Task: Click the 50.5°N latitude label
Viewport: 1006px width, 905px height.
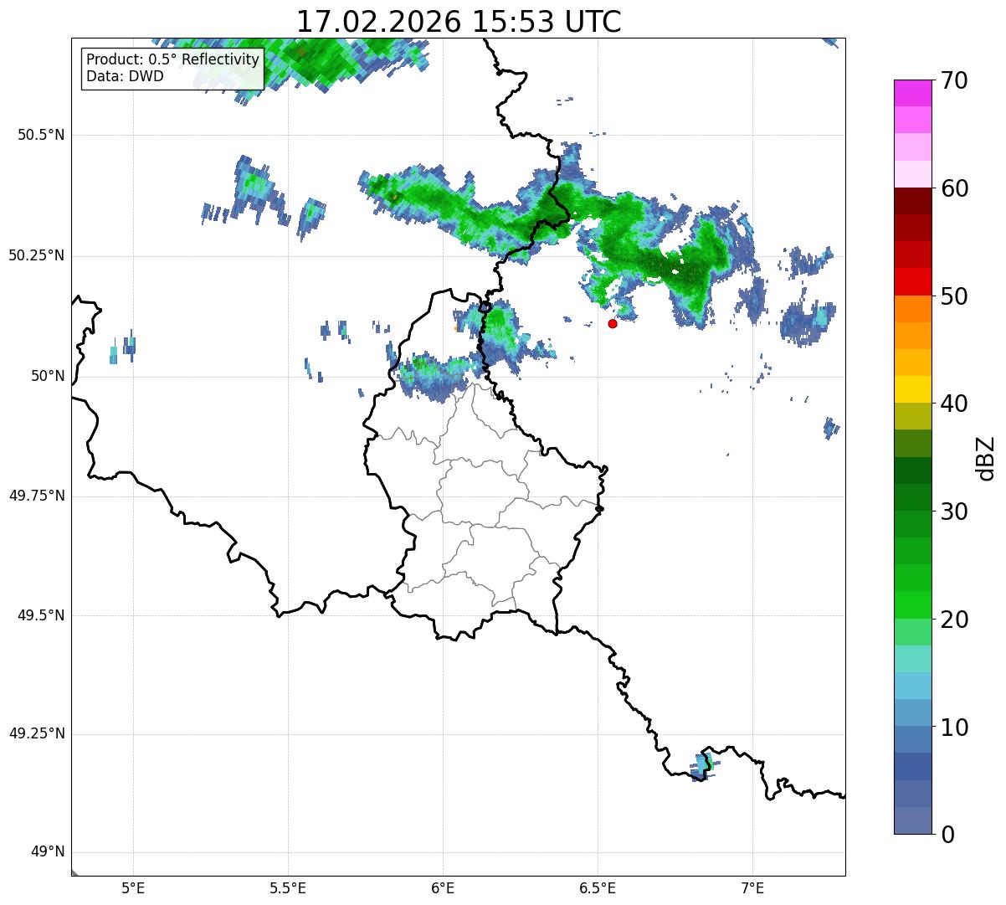Action: (40, 135)
